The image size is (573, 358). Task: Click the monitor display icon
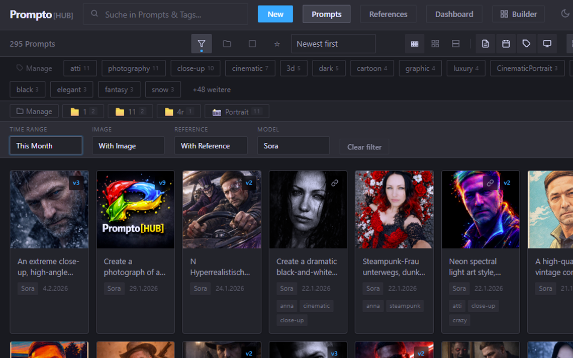tap(547, 44)
